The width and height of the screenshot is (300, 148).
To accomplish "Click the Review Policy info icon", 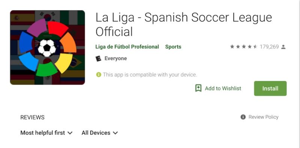I will (x=243, y=117).
